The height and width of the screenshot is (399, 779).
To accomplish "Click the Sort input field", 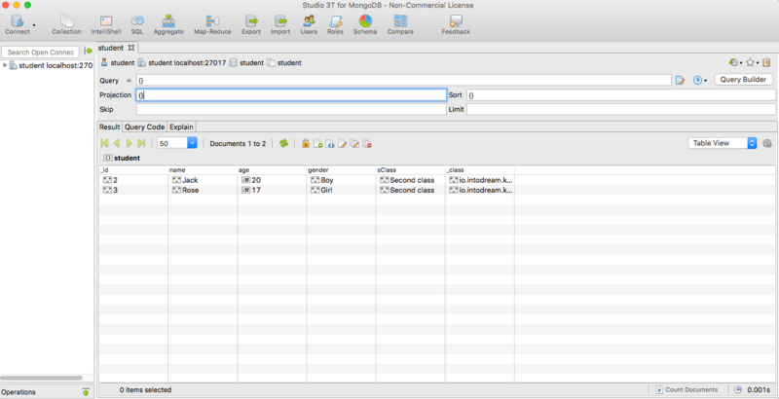I will click(619, 95).
